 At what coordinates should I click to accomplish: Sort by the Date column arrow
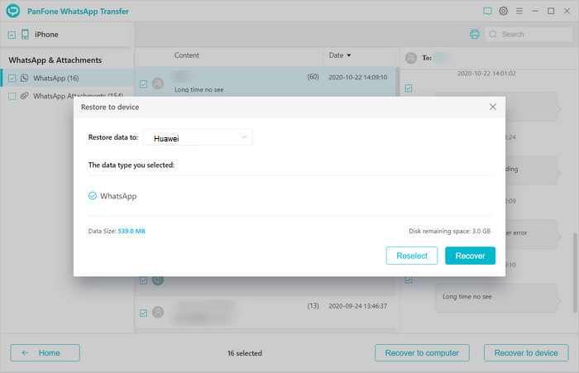coord(348,55)
